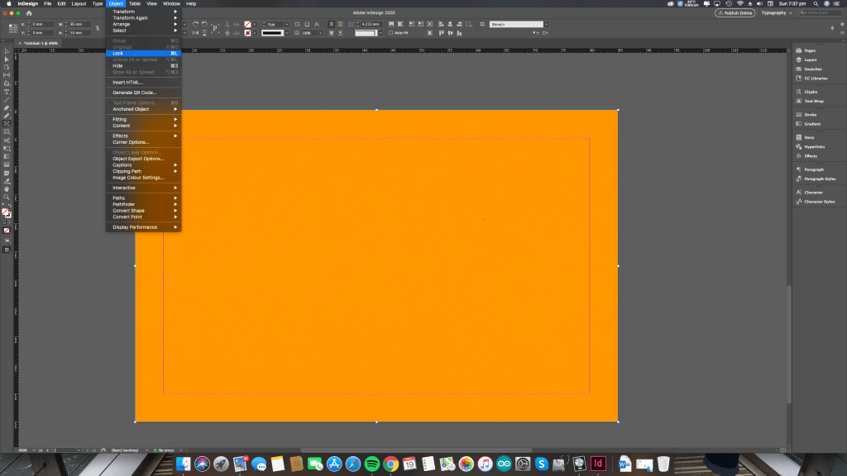Click the Publish Online button
The height and width of the screenshot is (476, 847).
pyautogui.click(x=735, y=13)
